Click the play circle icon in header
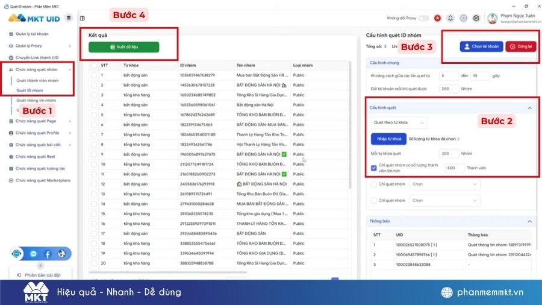The height and width of the screenshot is (305, 542). pyautogui.click(x=463, y=18)
